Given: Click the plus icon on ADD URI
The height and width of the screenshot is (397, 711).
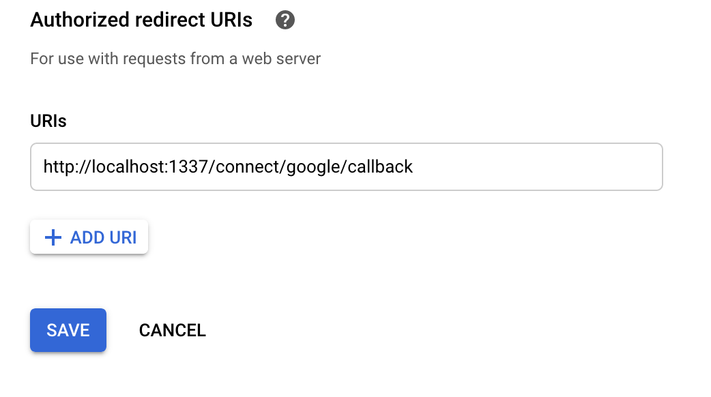Looking at the screenshot, I should coord(53,237).
